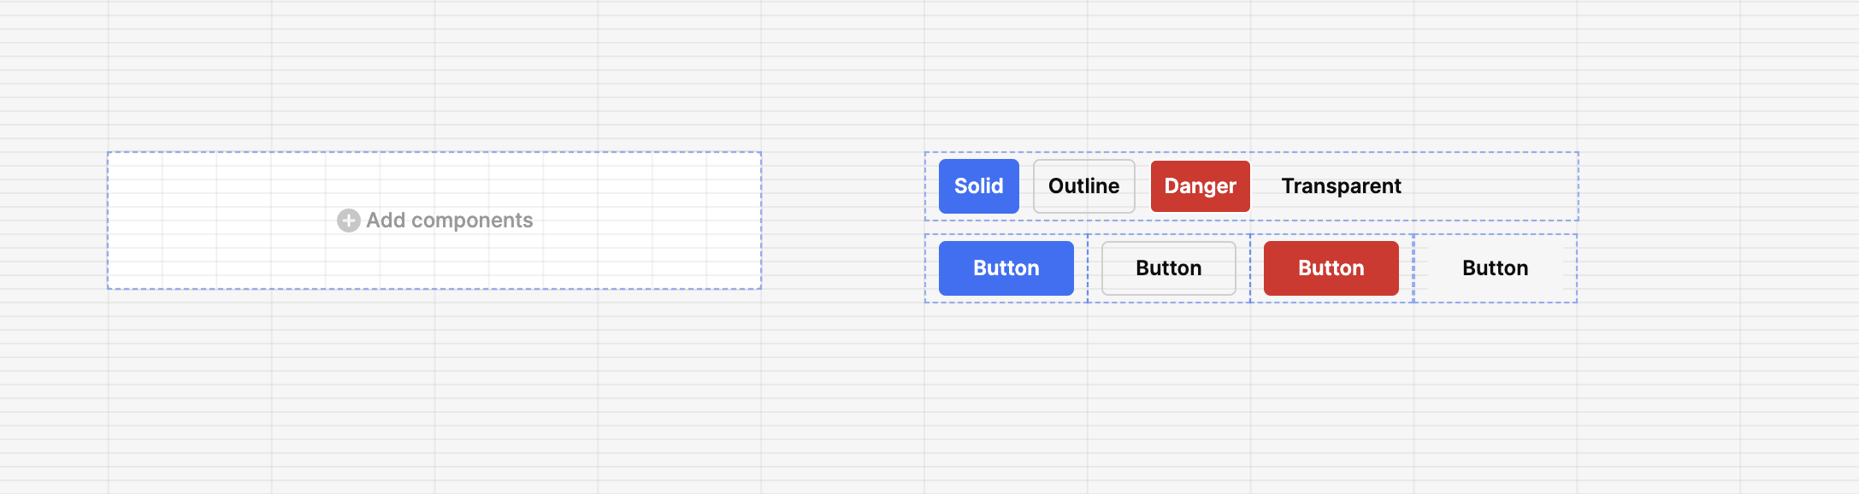Click the plus icon beside Add components
The width and height of the screenshot is (1859, 494).
tap(348, 221)
